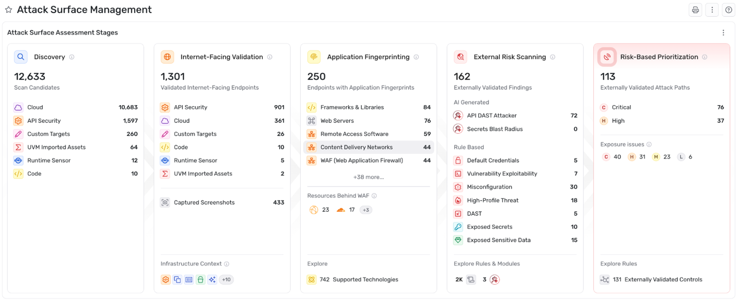
Task: Open the help question mark icon
Action: pos(728,10)
